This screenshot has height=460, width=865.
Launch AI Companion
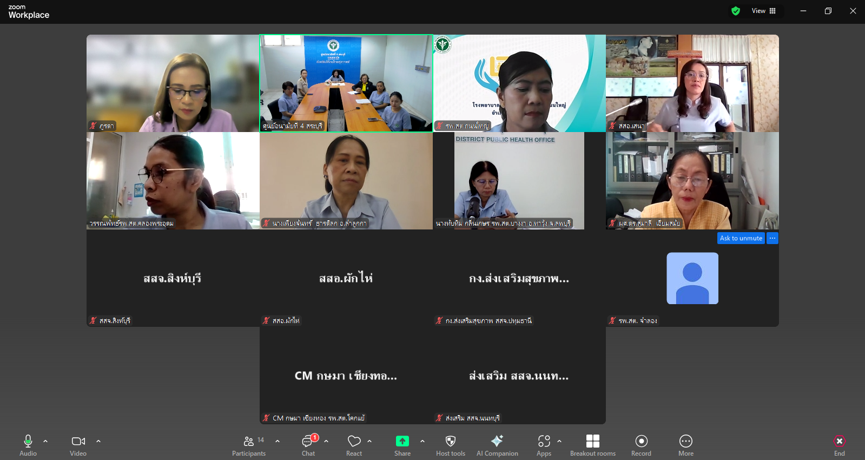click(x=497, y=445)
